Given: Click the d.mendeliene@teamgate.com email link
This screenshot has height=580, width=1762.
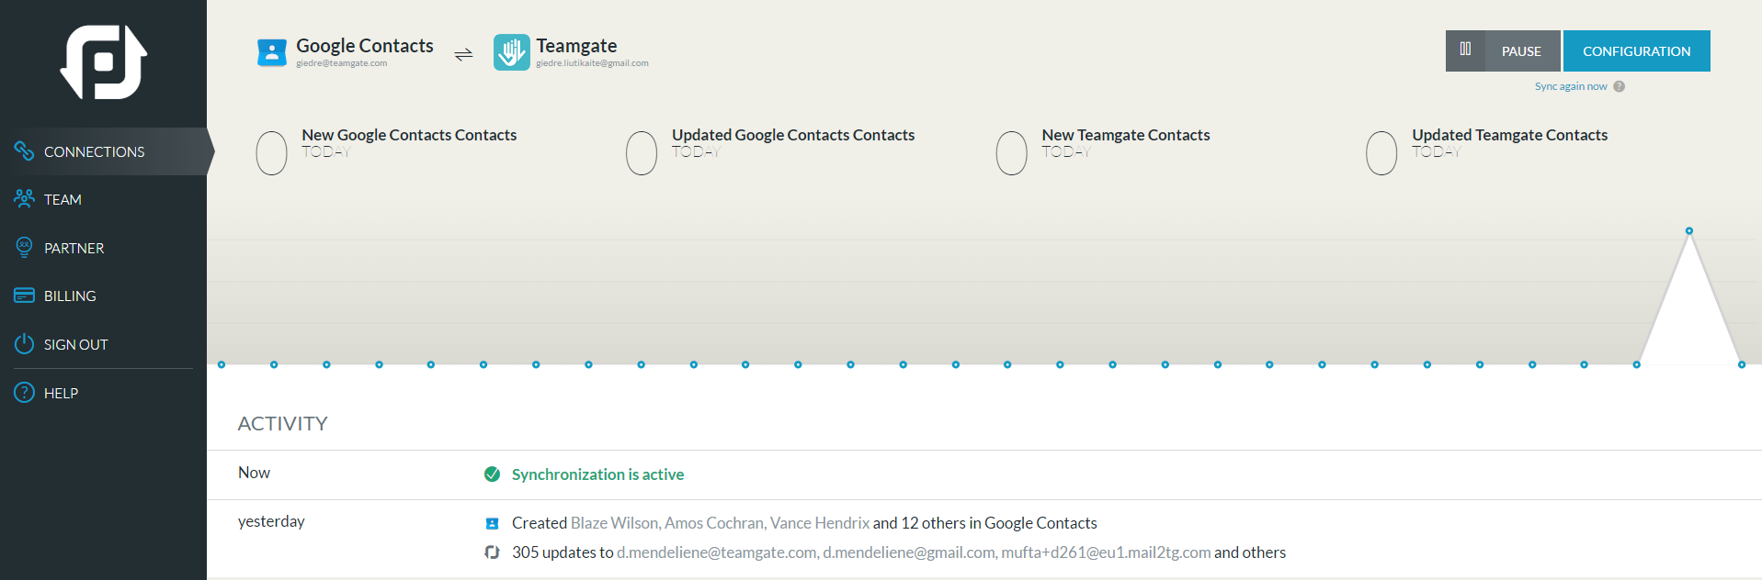Looking at the screenshot, I should point(716,552).
